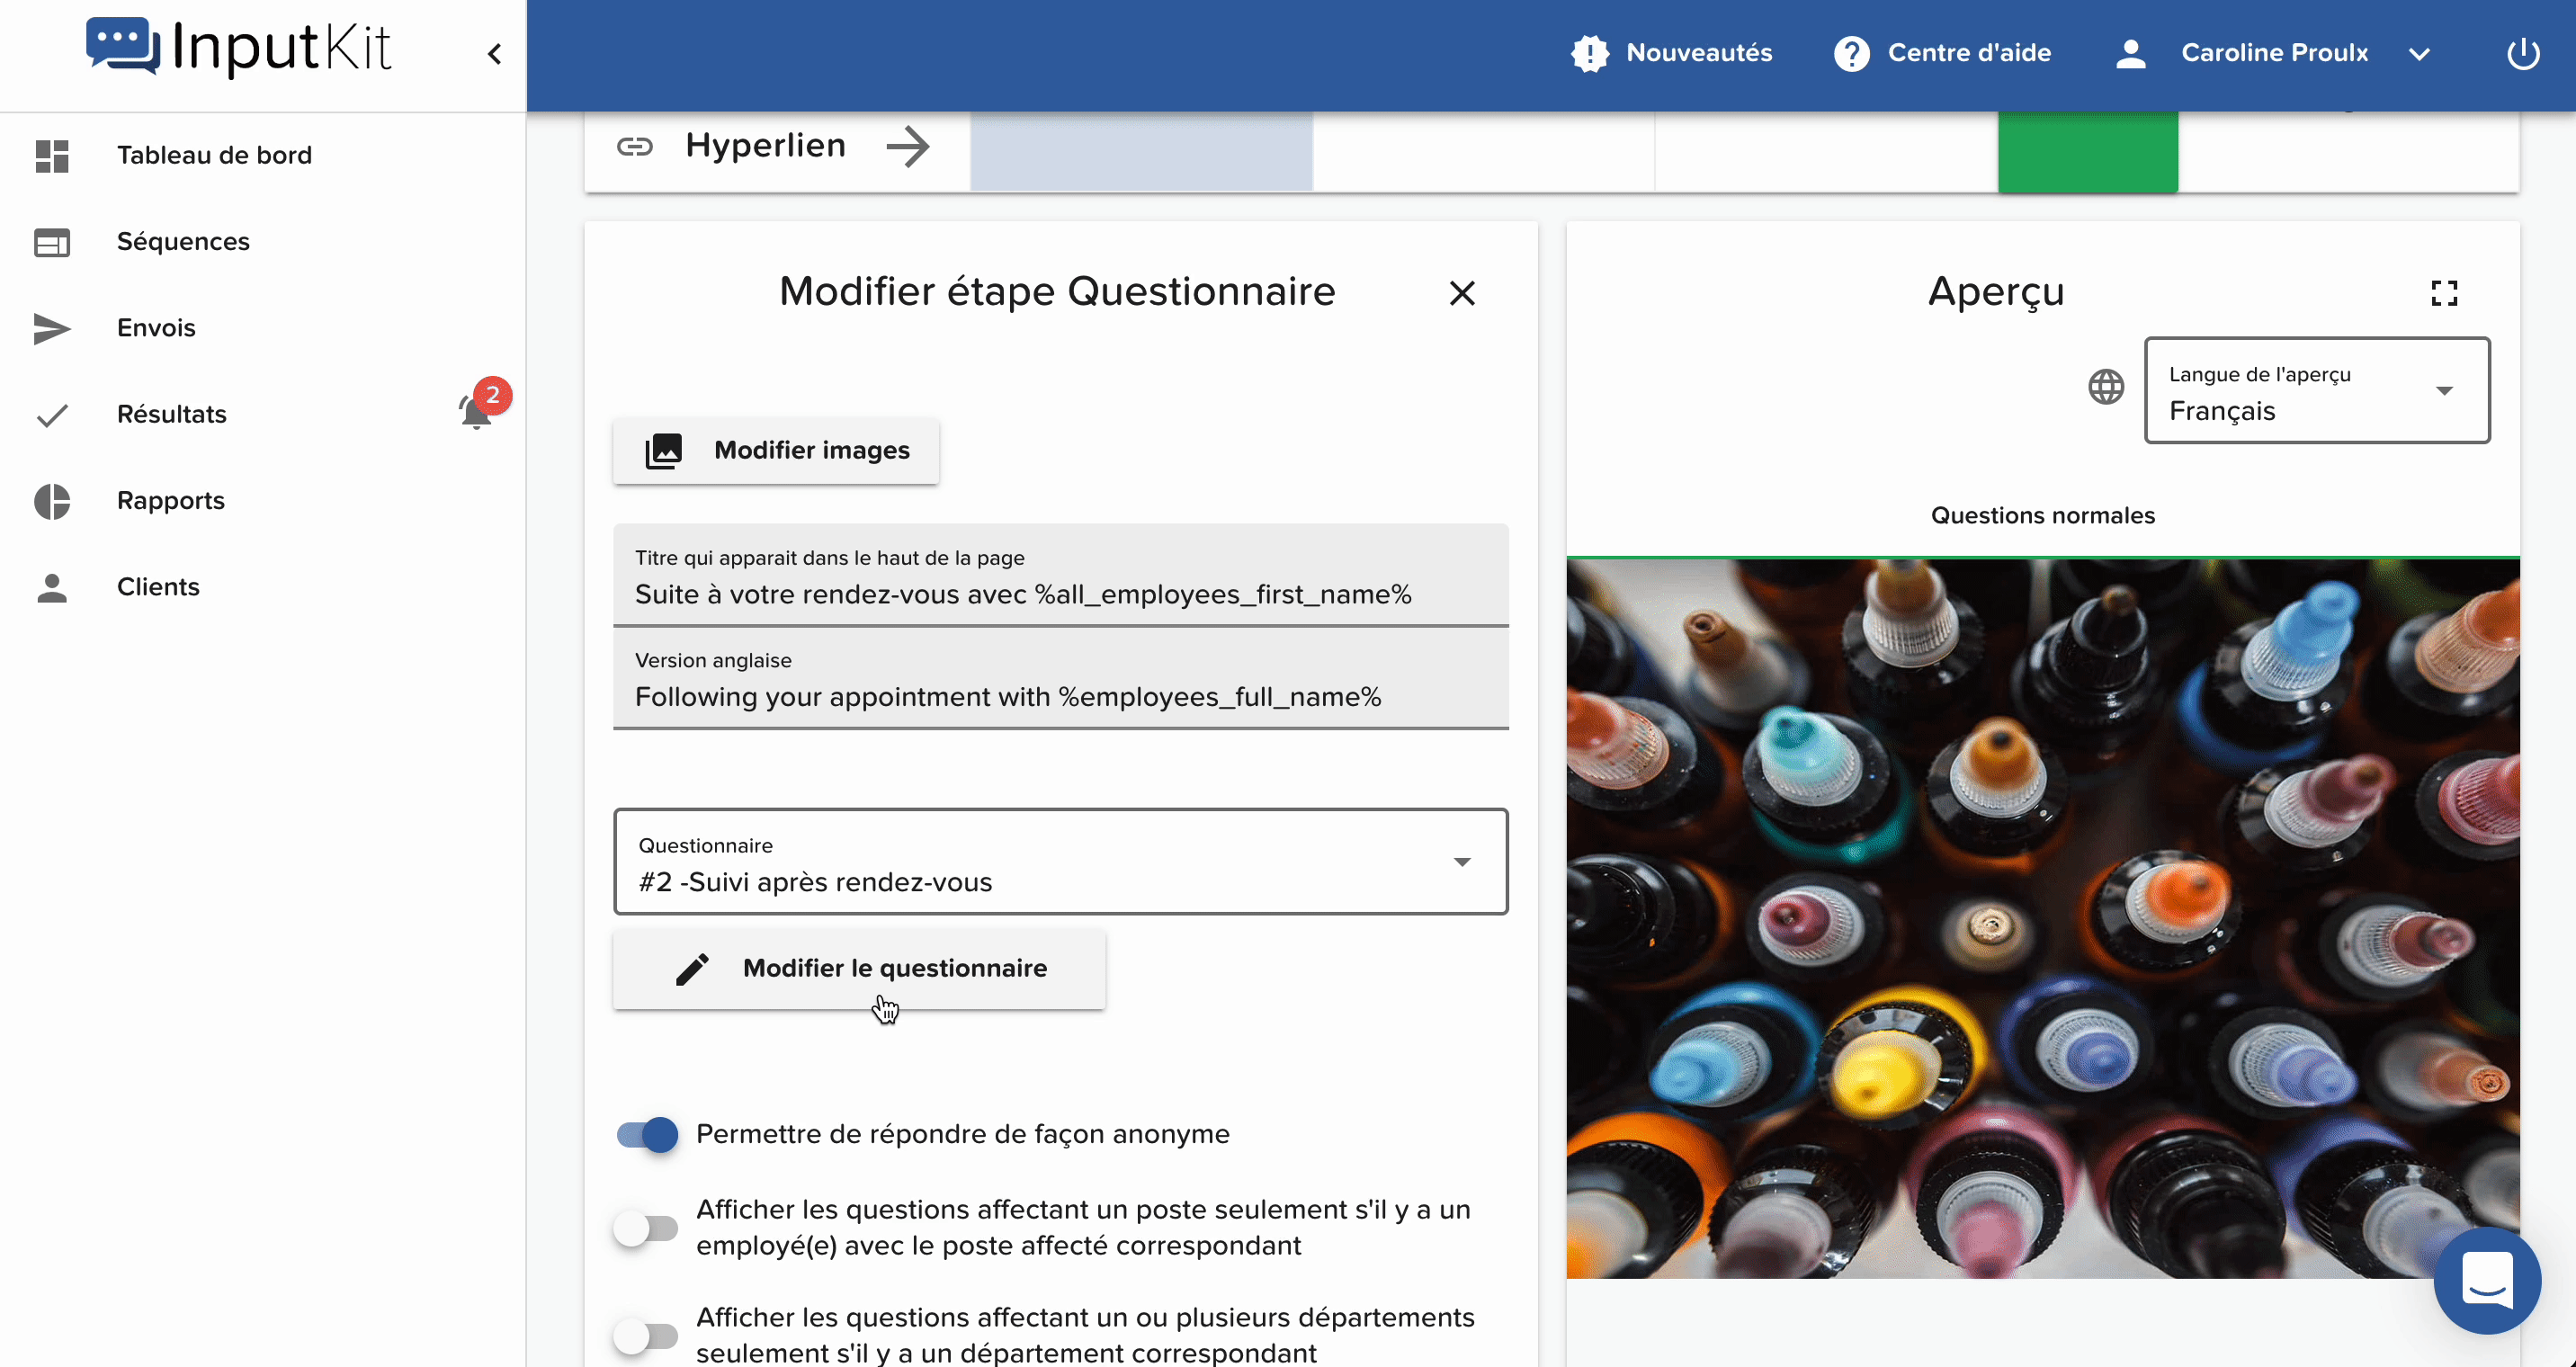Open Nouveautés announcements
Screen dimensions: 2576x1367
(x=1672, y=53)
